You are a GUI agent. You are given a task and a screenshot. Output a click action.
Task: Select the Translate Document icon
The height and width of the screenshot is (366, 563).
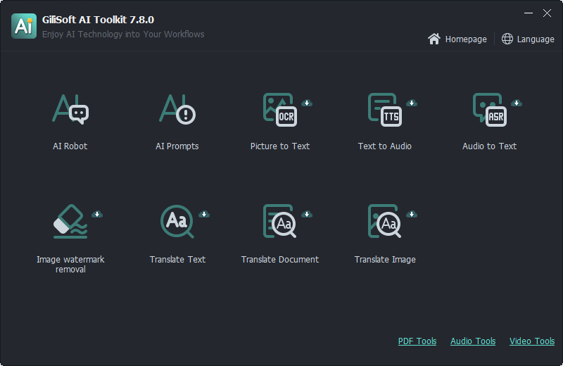pos(280,221)
